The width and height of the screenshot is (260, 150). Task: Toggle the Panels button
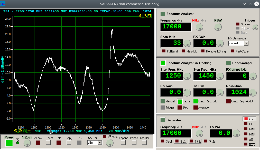click(x=134, y=143)
